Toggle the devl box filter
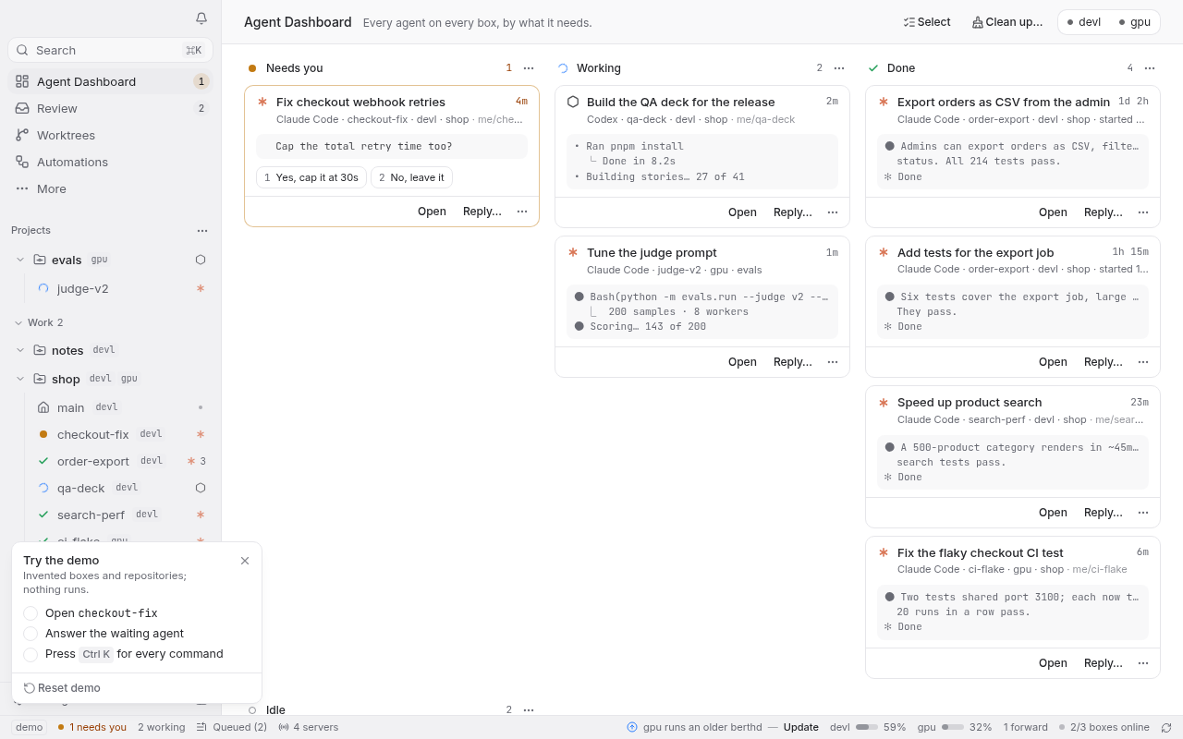1183x739 pixels. [1084, 22]
